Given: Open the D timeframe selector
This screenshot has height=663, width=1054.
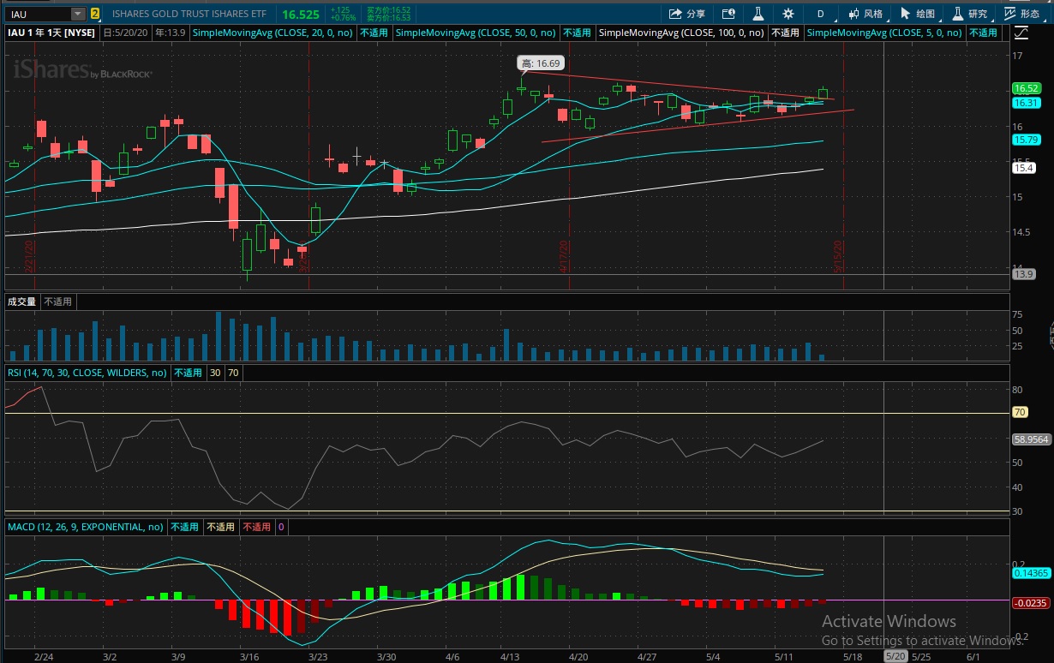Looking at the screenshot, I should click(820, 14).
